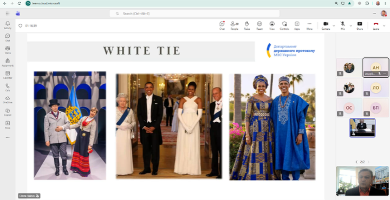390x200 pixels.
Task: Toggle the browser bookmark star
Action: (x=350, y=3)
